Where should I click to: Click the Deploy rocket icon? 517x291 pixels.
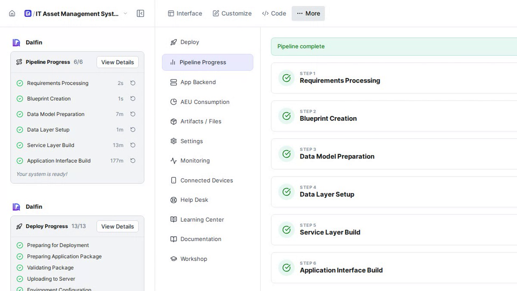174,42
